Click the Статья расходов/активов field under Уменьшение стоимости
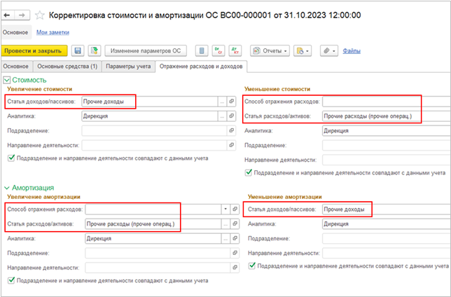 [387, 116]
